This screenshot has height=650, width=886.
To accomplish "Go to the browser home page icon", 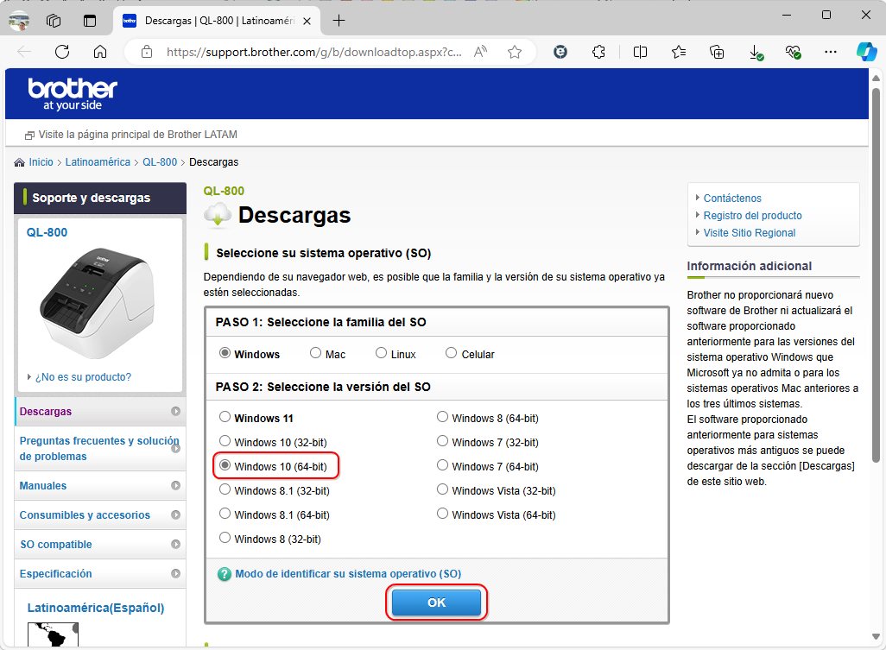I will (100, 52).
